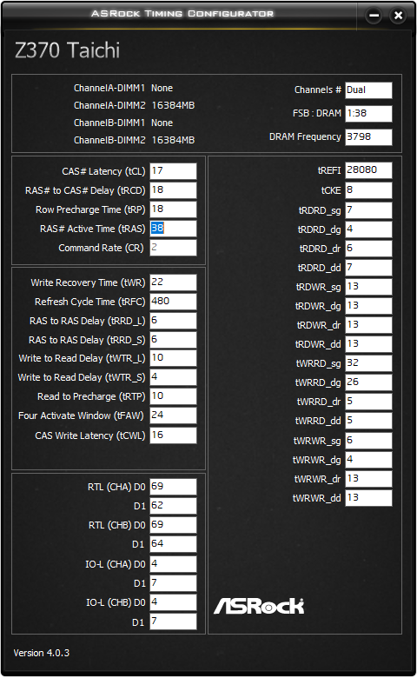Click the ASRock logo
417x678 pixels.
coord(259,606)
